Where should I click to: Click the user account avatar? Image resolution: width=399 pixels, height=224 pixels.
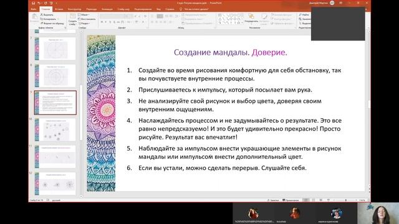[x=332, y=2]
